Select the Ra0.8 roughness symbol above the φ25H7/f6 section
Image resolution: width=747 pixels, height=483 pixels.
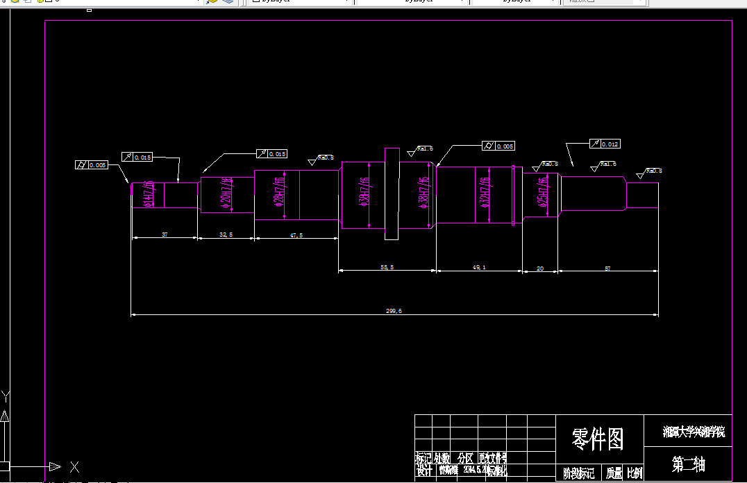coord(545,167)
